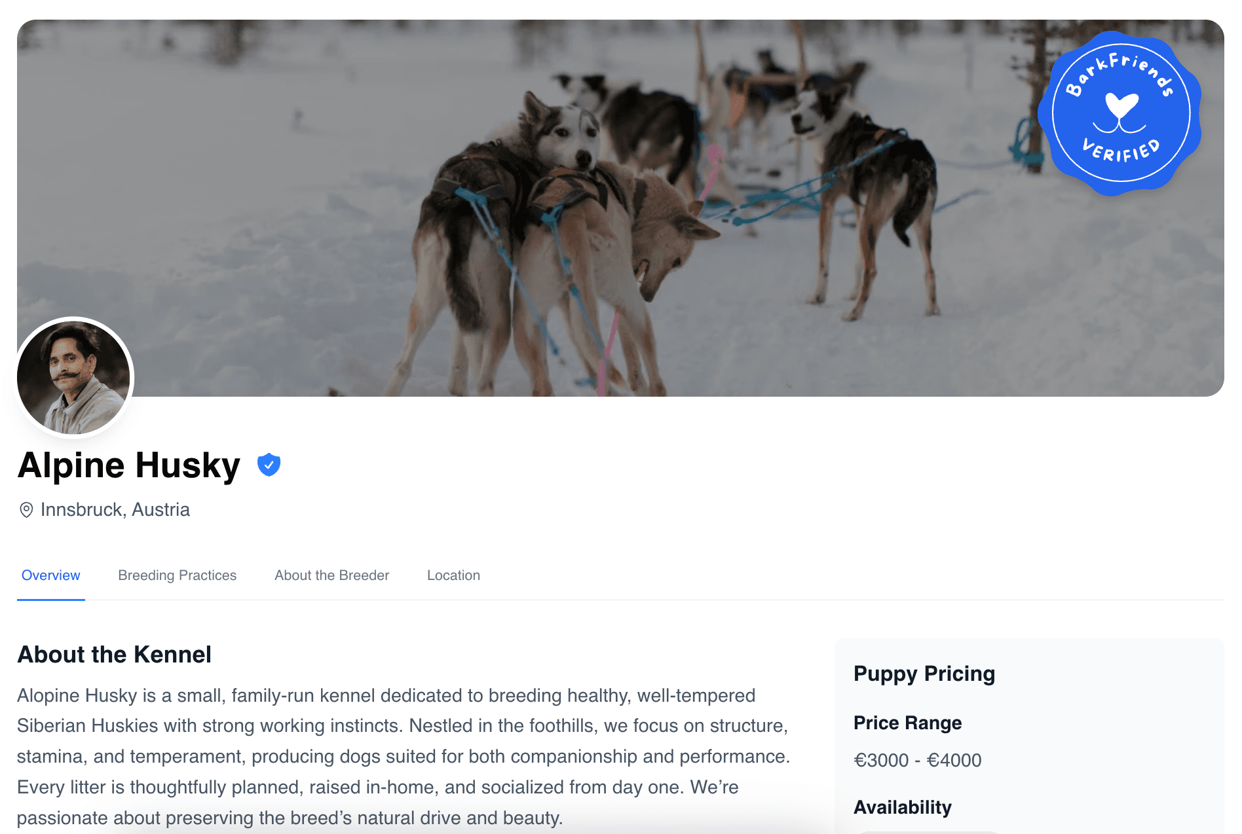
Task: Click the Puppy Pricing heading
Action: tap(924, 674)
